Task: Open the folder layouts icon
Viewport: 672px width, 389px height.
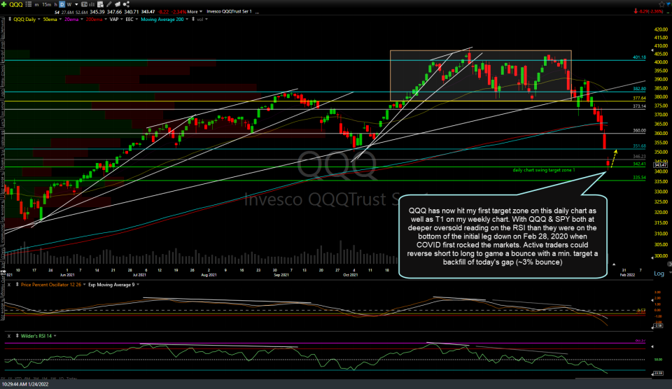Action: 118,4
